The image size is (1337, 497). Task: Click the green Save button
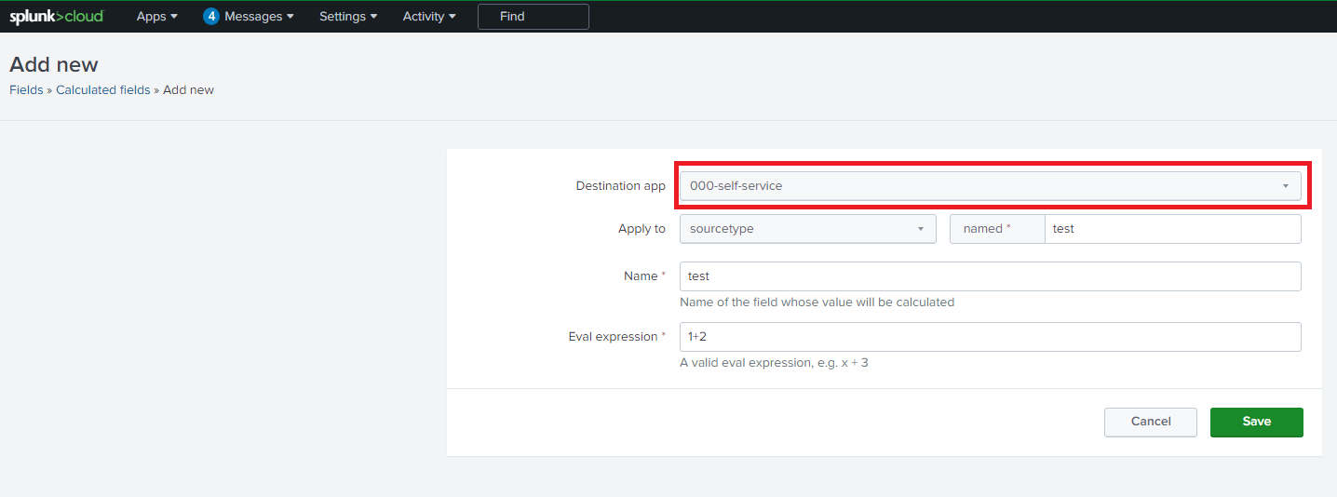pyautogui.click(x=1257, y=422)
